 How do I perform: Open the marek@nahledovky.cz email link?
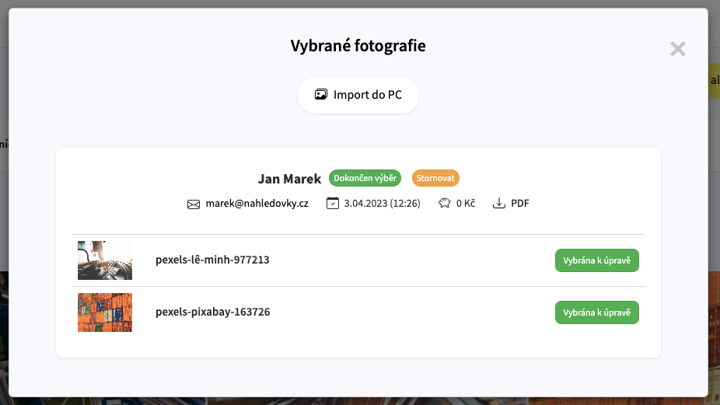coord(257,204)
